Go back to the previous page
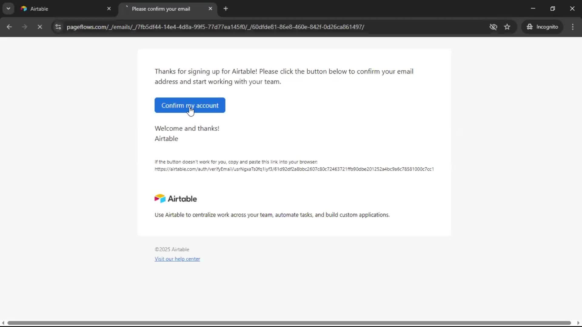582x327 pixels. (x=9, y=27)
